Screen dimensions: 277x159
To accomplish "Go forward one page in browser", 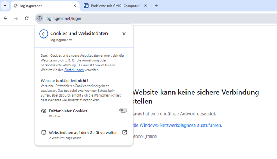I will tap(16, 19).
